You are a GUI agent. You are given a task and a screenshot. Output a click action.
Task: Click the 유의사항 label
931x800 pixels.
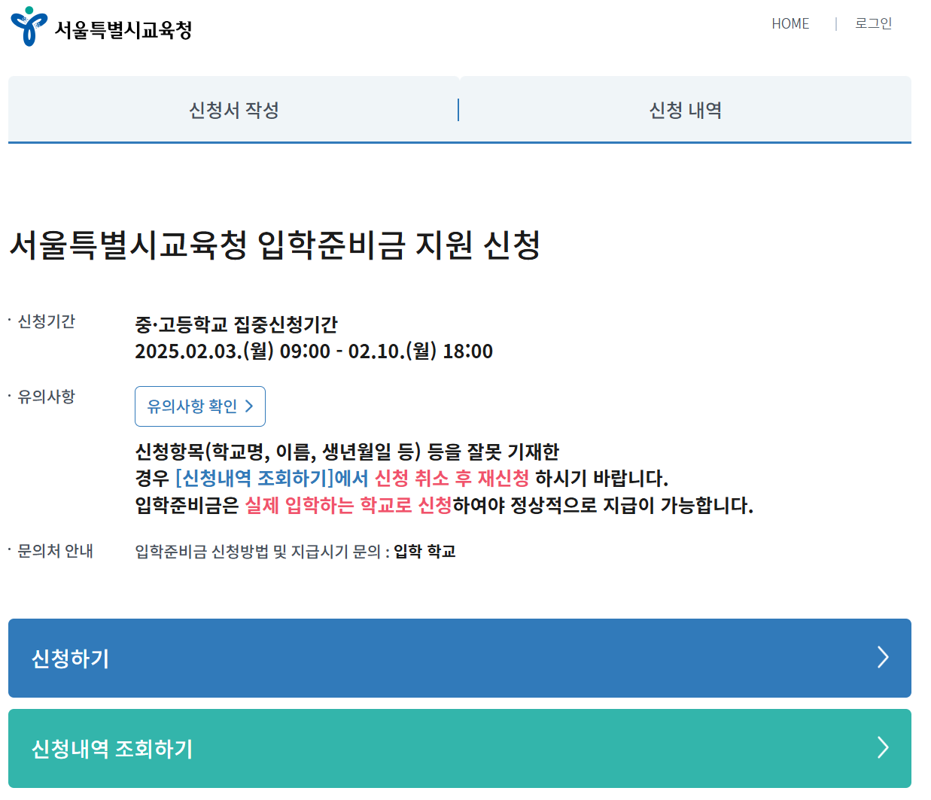[x=46, y=397]
